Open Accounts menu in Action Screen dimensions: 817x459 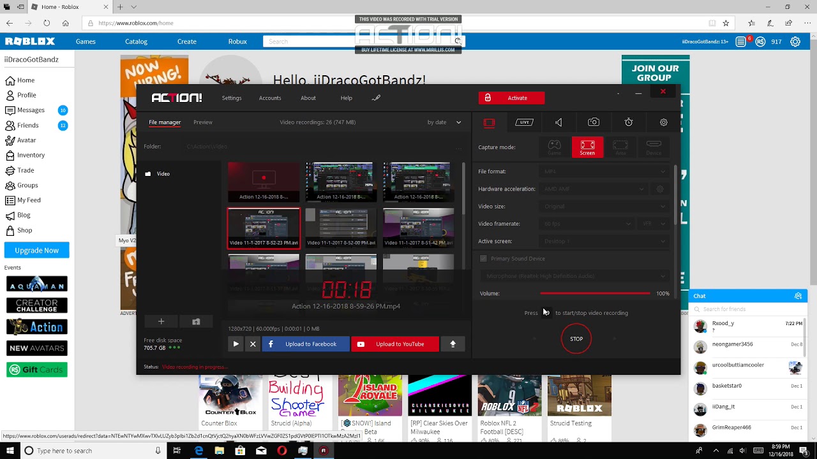tap(270, 98)
